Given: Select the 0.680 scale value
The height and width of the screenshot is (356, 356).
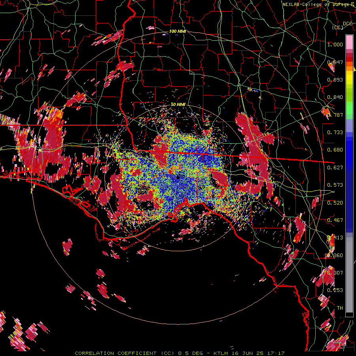Looking at the screenshot, I should coord(335,150).
